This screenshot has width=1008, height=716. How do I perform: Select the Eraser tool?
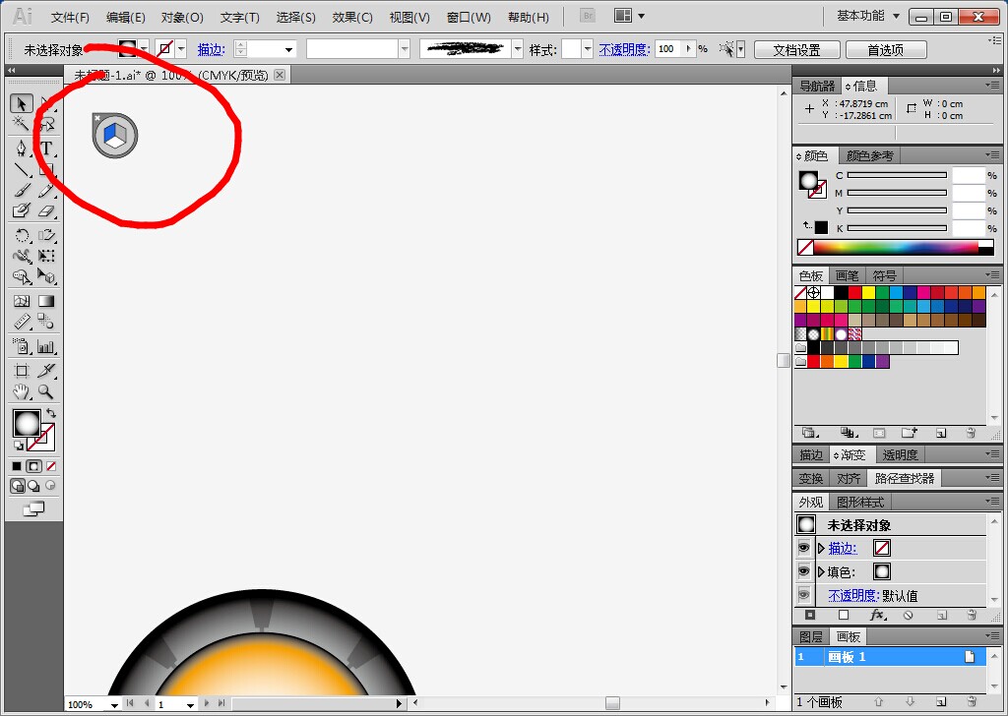[45, 210]
